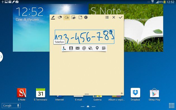Select the eraser tool in Action Memo
Viewport: 176px width, 110px height.
[x=60, y=18]
